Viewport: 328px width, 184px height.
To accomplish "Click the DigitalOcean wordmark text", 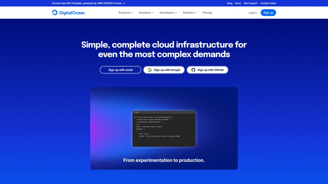I will 72,13.
